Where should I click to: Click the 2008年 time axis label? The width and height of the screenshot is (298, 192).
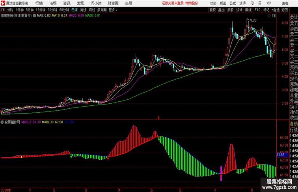(6, 190)
